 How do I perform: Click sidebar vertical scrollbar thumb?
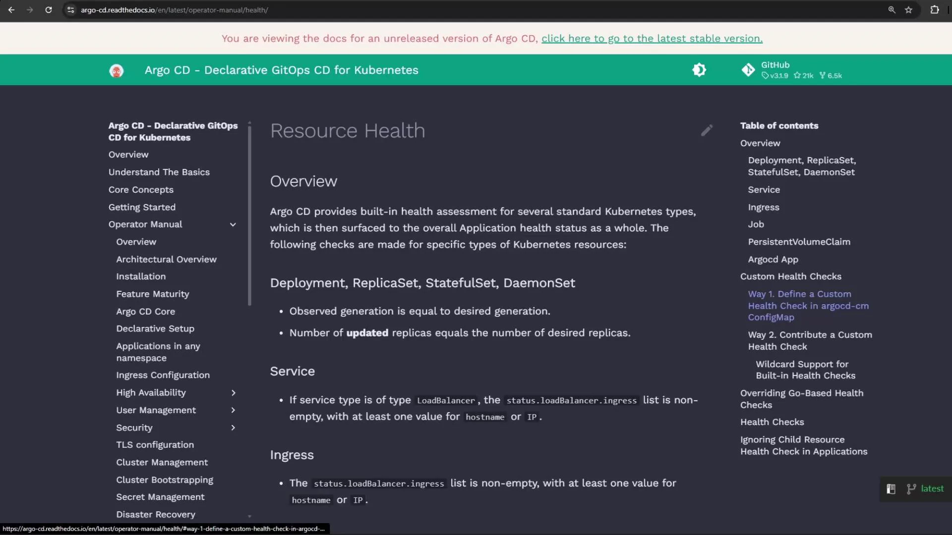[x=249, y=215]
